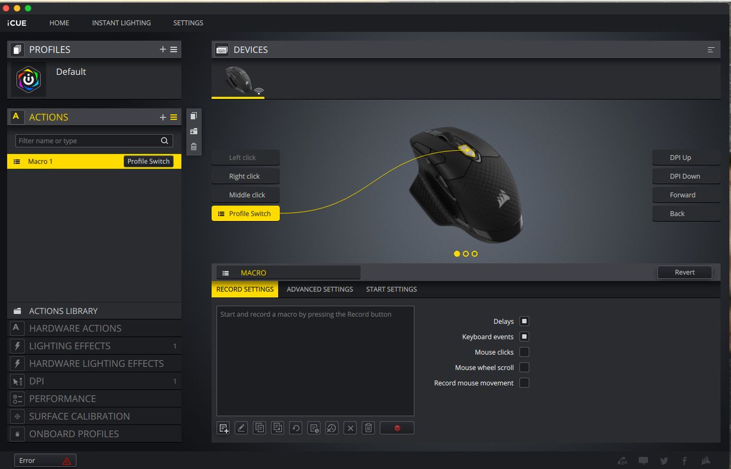This screenshot has width=731, height=469.
Task: Start recording with red record button
Action: point(397,428)
